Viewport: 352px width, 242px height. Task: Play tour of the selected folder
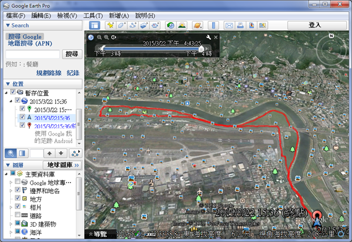[x=76, y=153]
